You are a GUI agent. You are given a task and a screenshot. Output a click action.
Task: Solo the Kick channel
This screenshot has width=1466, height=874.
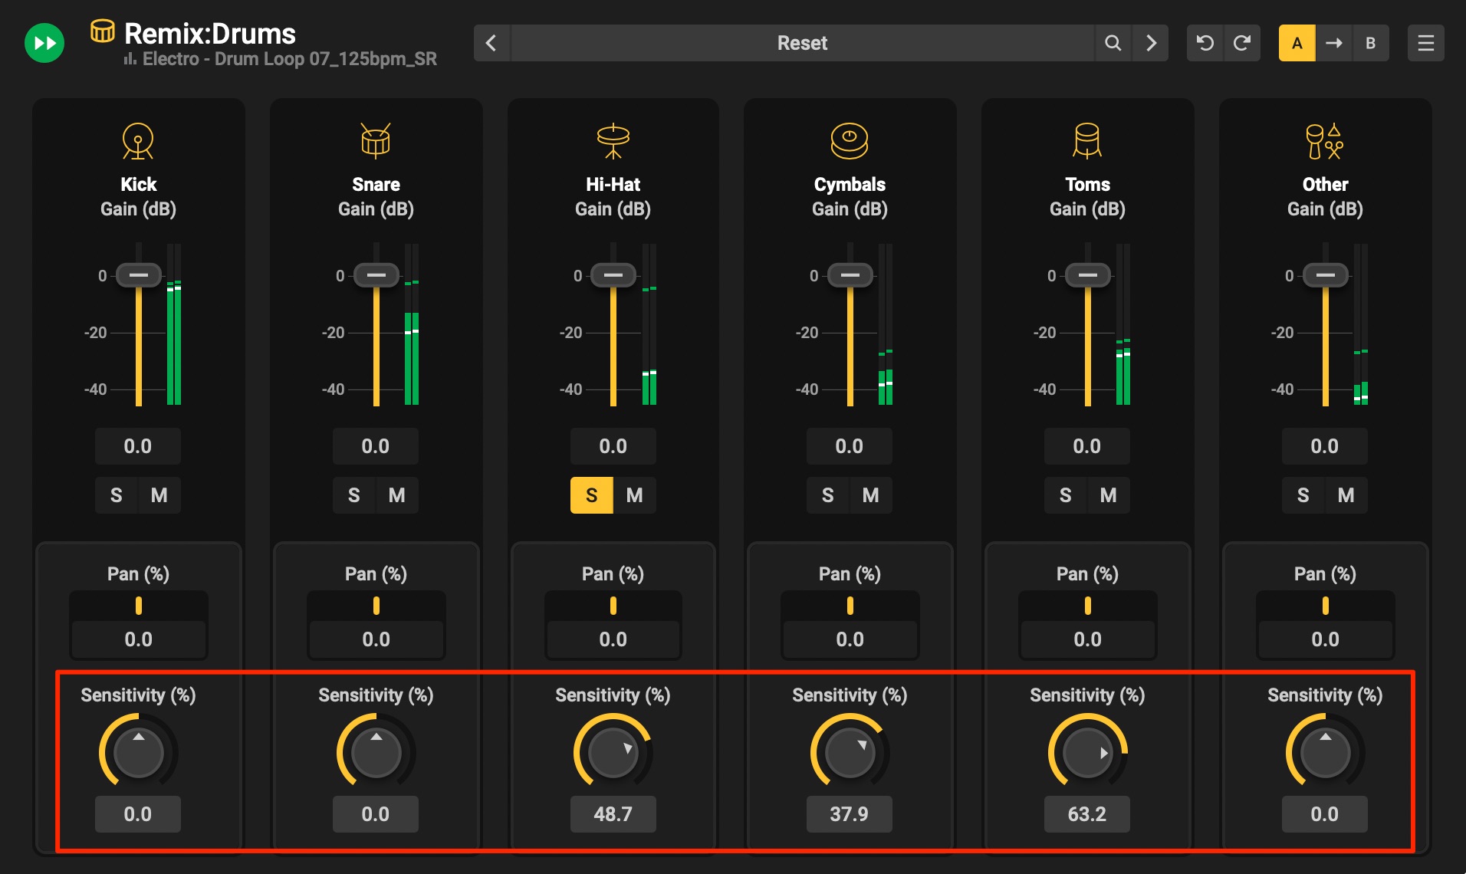tap(117, 495)
